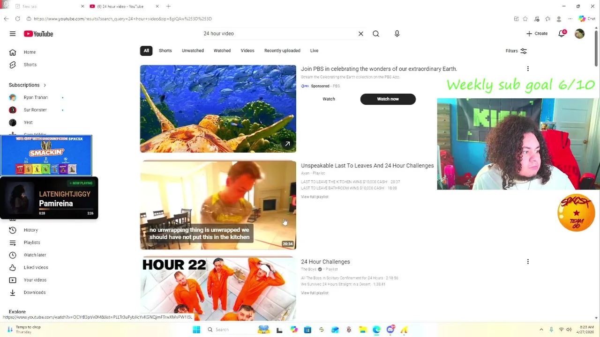Screen dimensions: 600x337
Task: Open Liked videos in the sidebar
Action: [36, 267]
